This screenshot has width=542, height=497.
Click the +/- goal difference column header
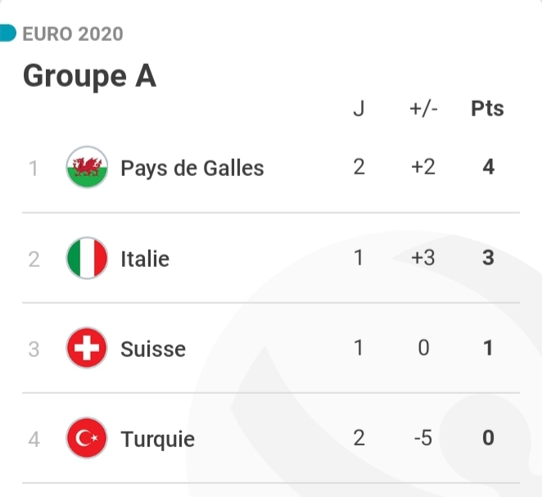423,109
